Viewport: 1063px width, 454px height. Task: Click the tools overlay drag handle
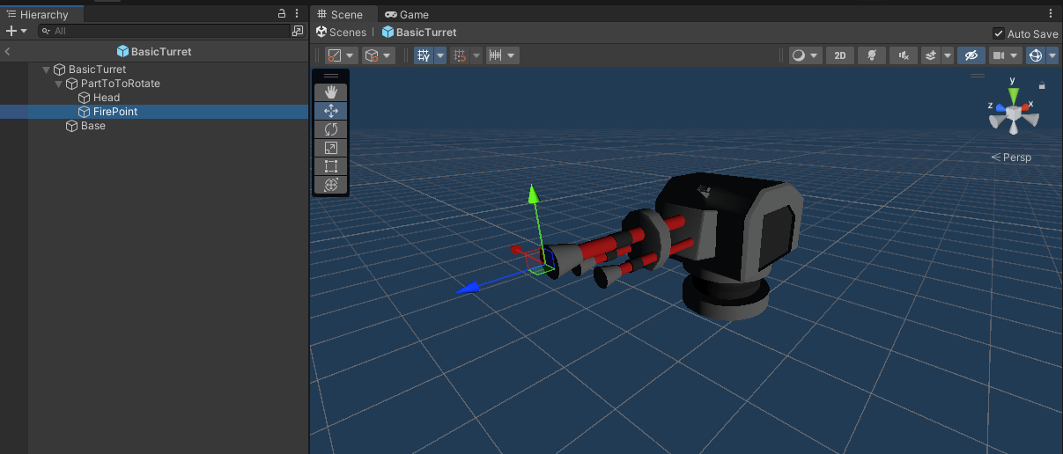click(x=331, y=76)
